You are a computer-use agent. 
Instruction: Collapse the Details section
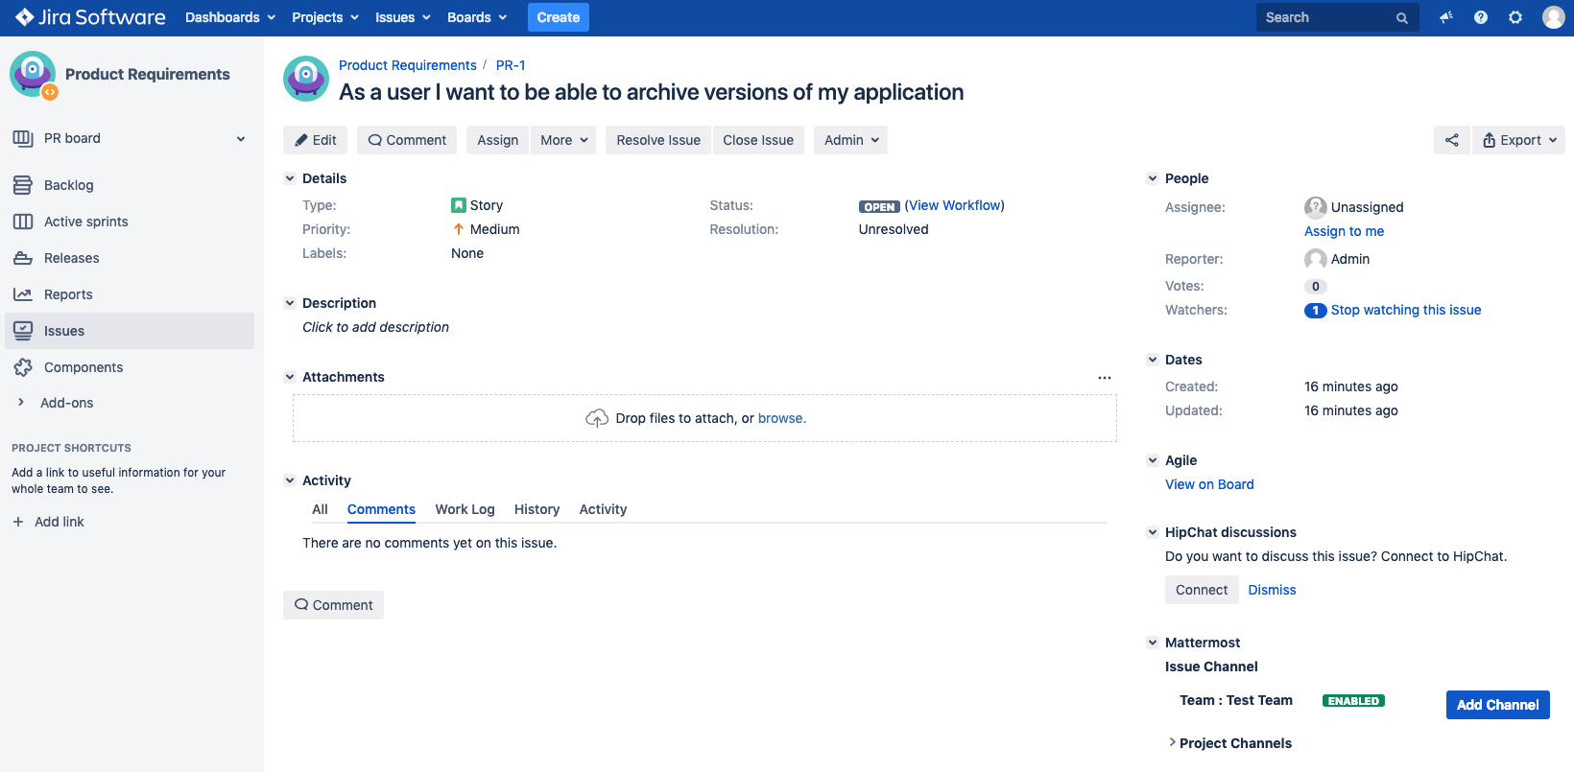(x=290, y=178)
